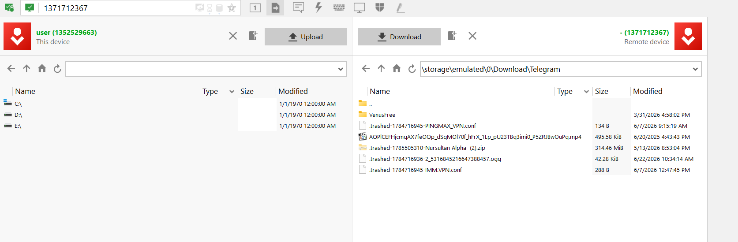Viewport: 738px width, 242px height.
Task: Add address to favorites with star icon
Action: (232, 8)
